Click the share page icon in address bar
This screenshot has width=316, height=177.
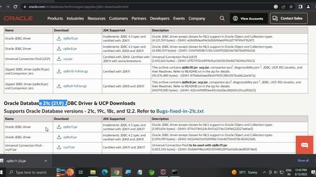pos(283,6)
